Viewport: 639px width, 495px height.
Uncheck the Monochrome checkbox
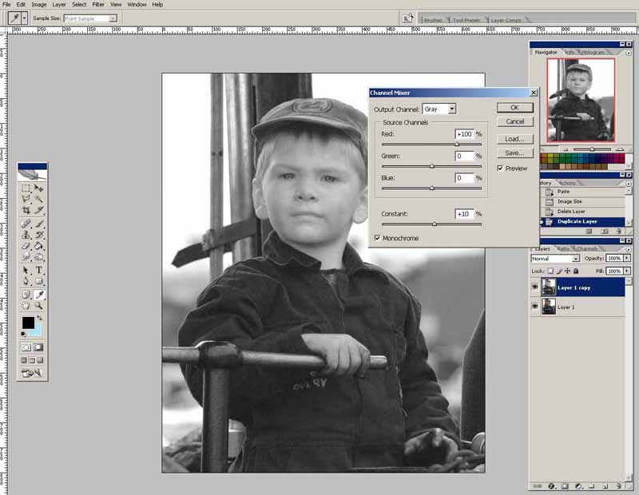pyautogui.click(x=377, y=238)
